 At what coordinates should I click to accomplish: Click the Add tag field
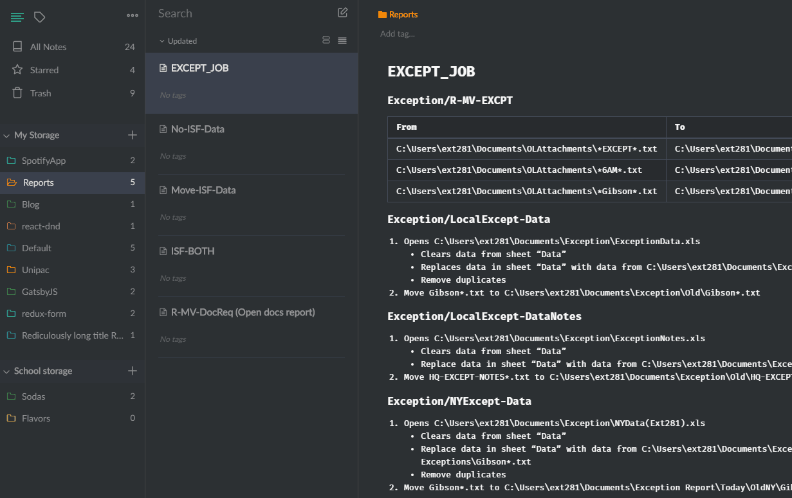tap(398, 34)
